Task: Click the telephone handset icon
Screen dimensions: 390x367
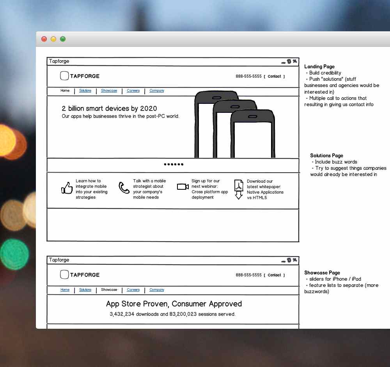Action: (124, 187)
